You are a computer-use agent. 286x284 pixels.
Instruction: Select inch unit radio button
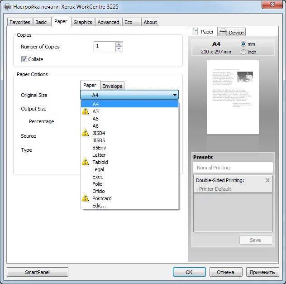click(x=243, y=52)
